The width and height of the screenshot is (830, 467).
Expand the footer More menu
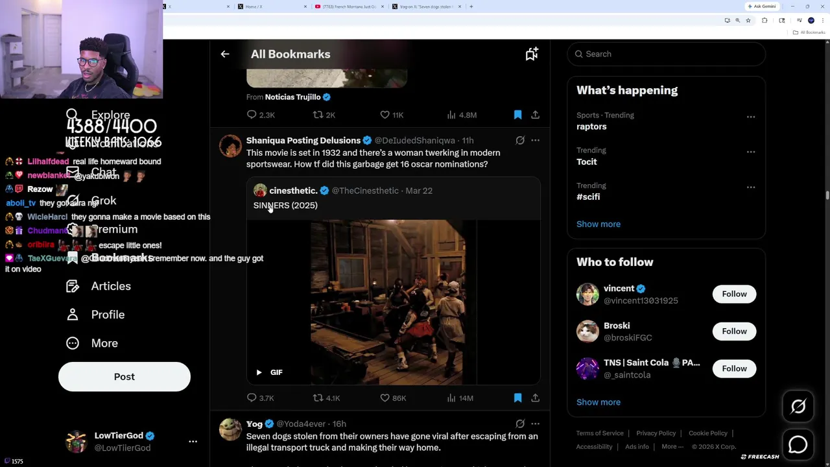pyautogui.click(x=672, y=447)
